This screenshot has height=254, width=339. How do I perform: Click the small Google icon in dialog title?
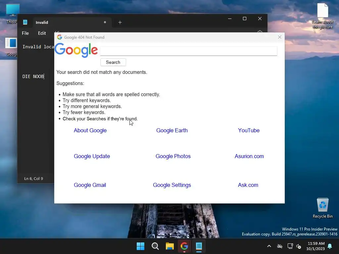pyautogui.click(x=60, y=37)
